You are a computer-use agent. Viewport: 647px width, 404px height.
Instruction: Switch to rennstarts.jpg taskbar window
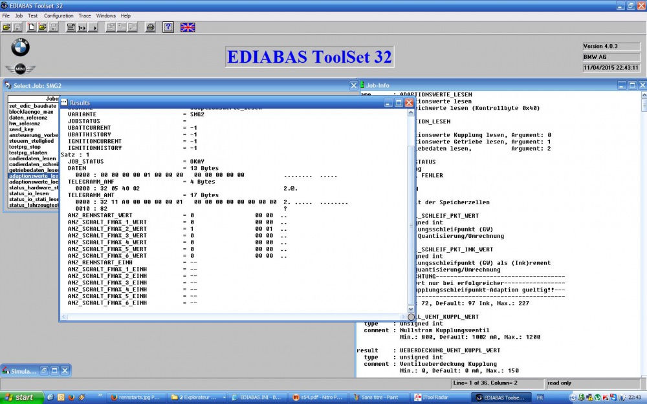[x=136, y=398]
